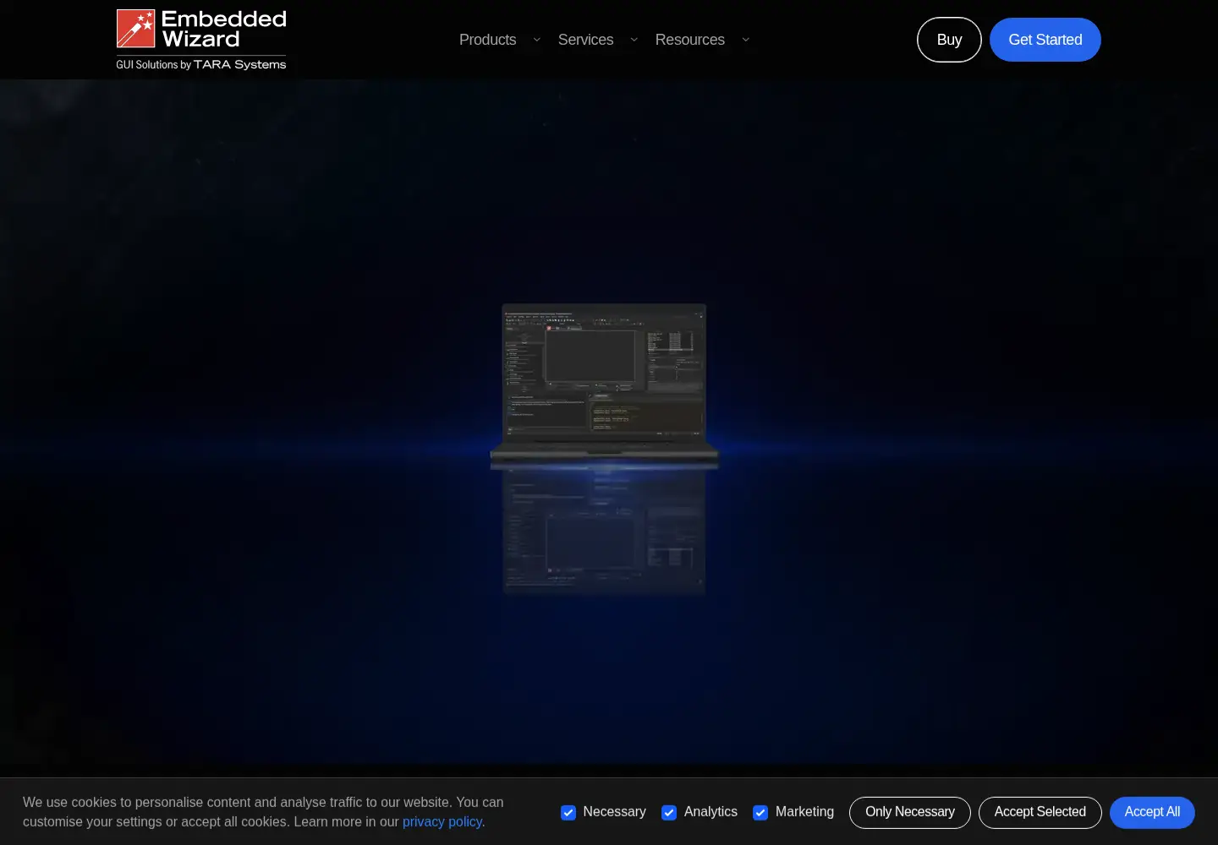Click the Get Started button
The image size is (1218, 845).
pos(1045,40)
